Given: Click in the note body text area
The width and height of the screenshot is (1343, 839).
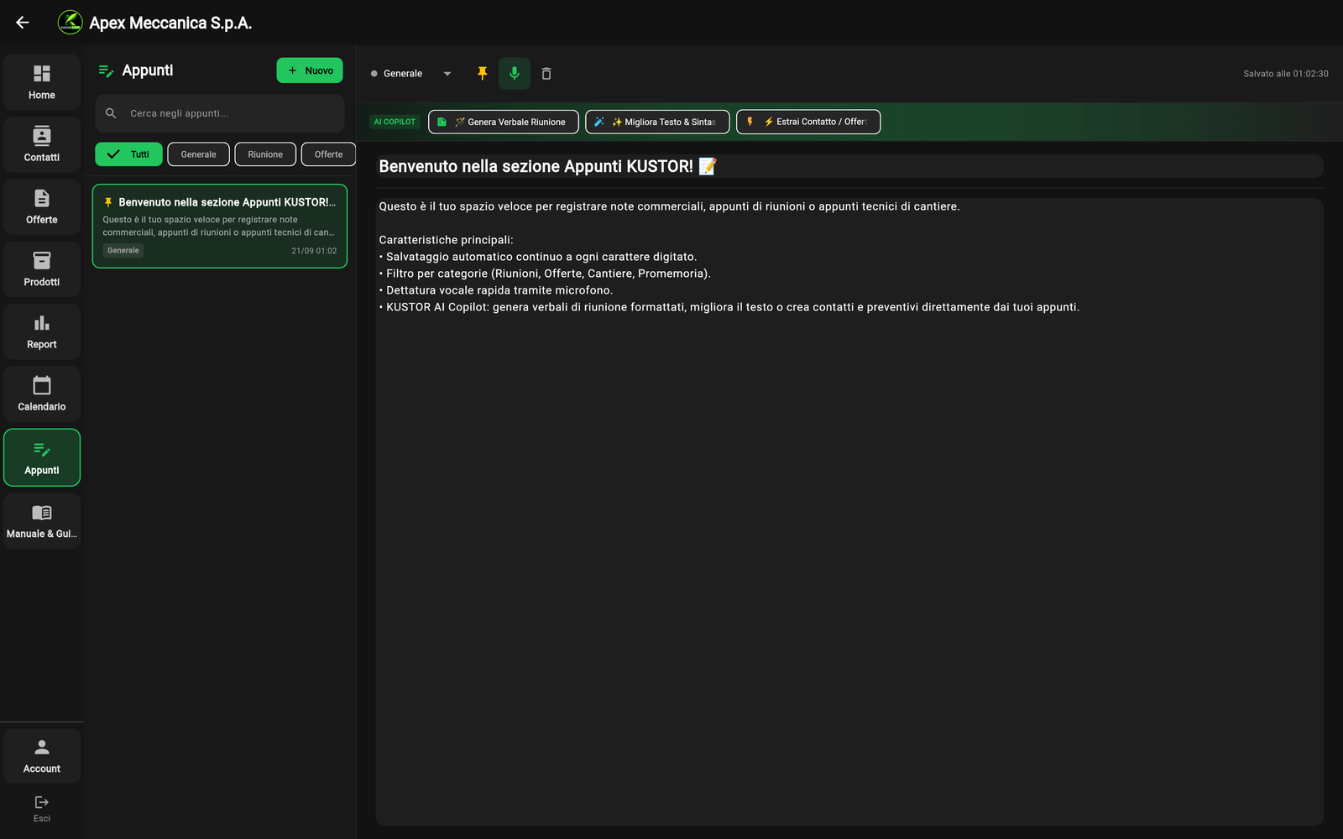Looking at the screenshot, I should click(x=849, y=512).
